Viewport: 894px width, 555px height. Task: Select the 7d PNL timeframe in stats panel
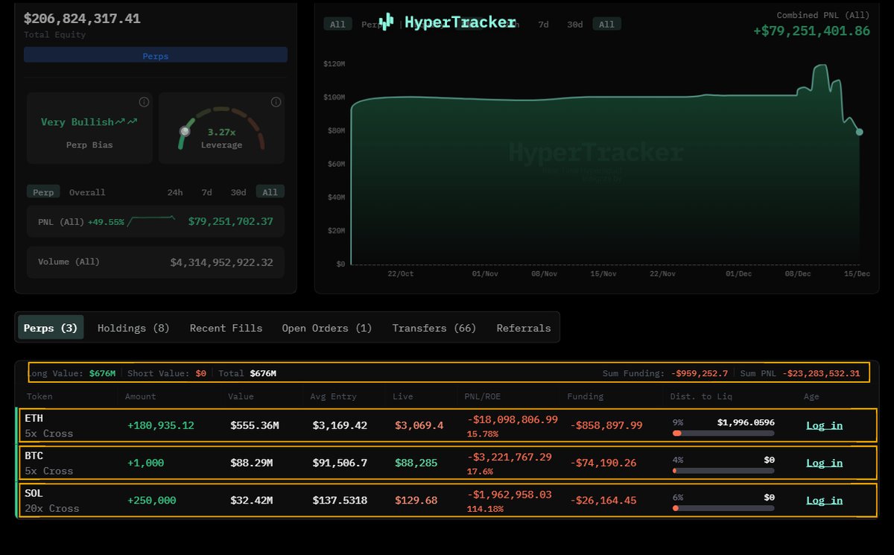coord(206,192)
